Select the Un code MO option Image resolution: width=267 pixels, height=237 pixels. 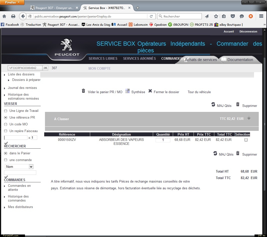click(6, 124)
